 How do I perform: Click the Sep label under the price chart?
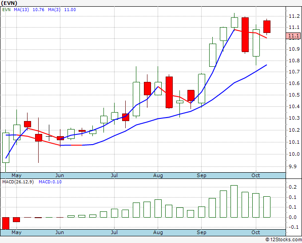202,176
